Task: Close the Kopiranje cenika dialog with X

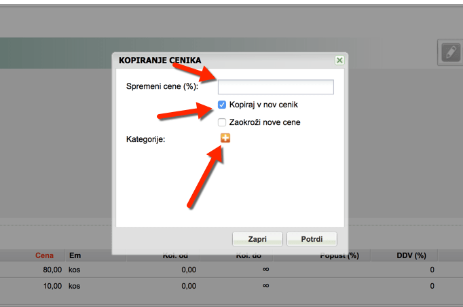Action: coord(339,60)
